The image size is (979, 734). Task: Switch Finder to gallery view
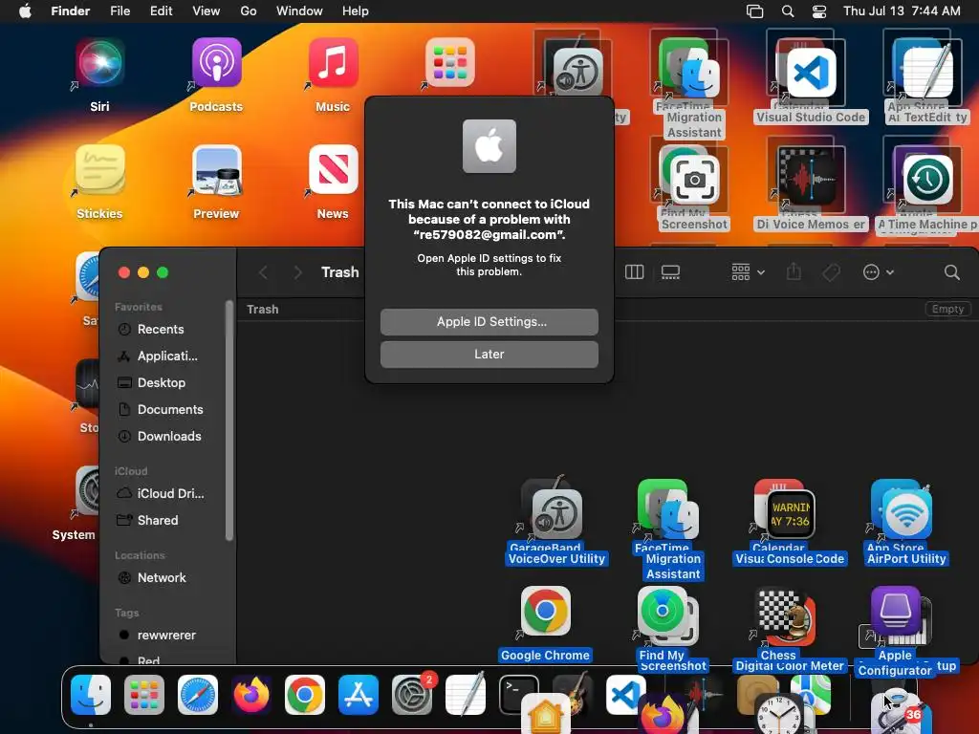(670, 272)
